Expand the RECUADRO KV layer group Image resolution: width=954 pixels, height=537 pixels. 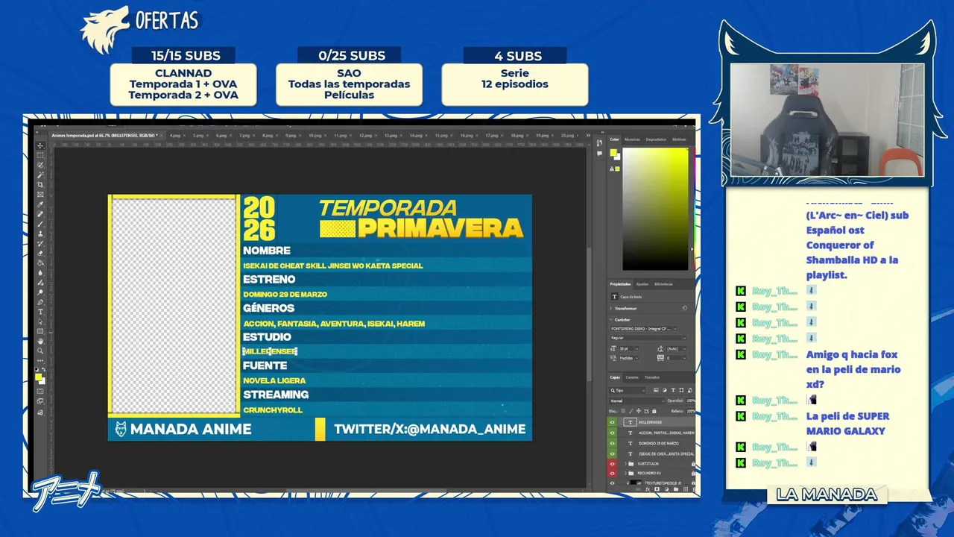click(625, 473)
